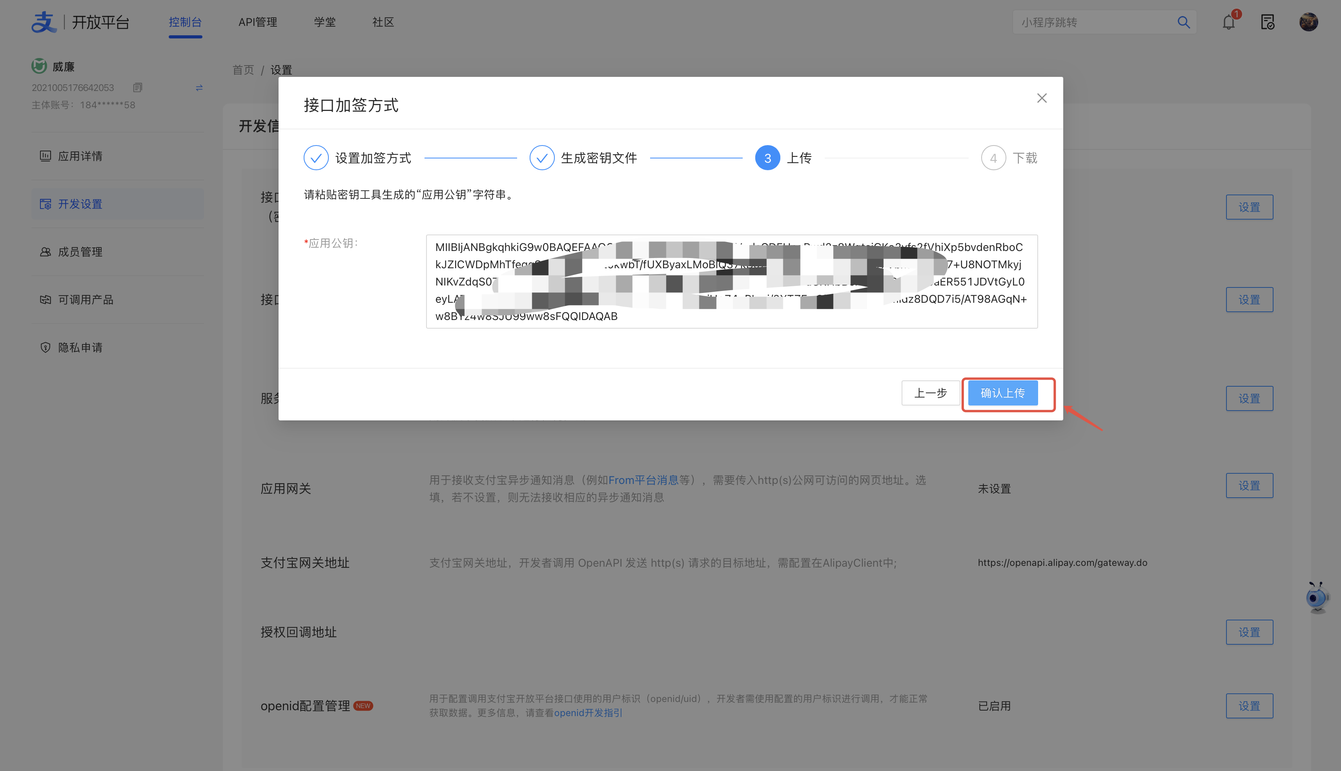Screen dimensions: 1341x771
Task: Click the 应用详情 sidebar icon
Action: (x=46, y=156)
